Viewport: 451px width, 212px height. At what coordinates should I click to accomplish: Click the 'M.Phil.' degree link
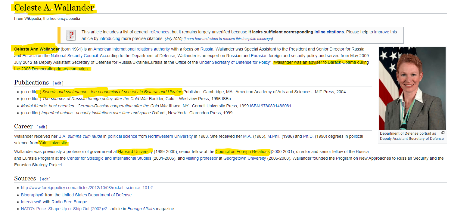point(275,136)
